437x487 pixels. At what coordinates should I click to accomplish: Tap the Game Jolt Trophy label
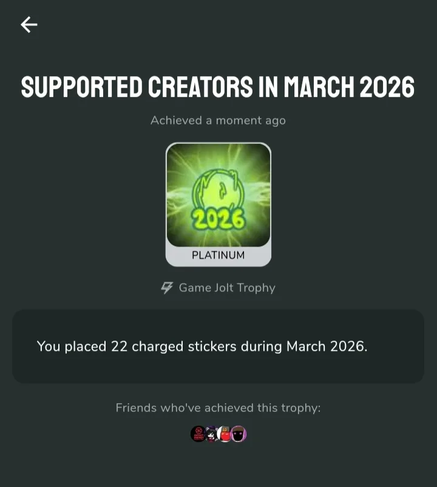tap(227, 288)
